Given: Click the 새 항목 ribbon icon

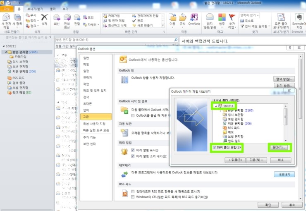Looking at the screenshot, I should click(17, 17).
